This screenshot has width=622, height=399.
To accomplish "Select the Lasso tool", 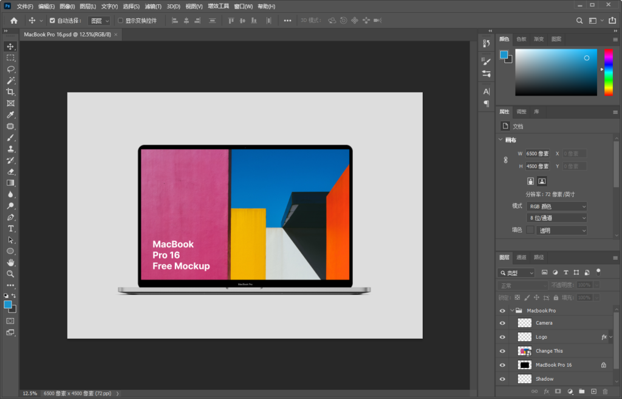I will pyautogui.click(x=10, y=69).
